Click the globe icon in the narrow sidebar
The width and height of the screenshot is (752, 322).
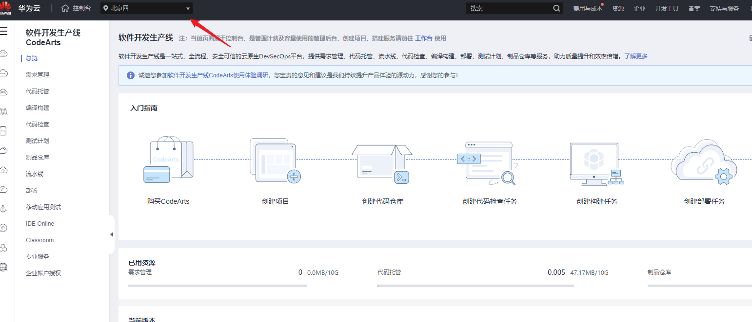tap(3, 267)
